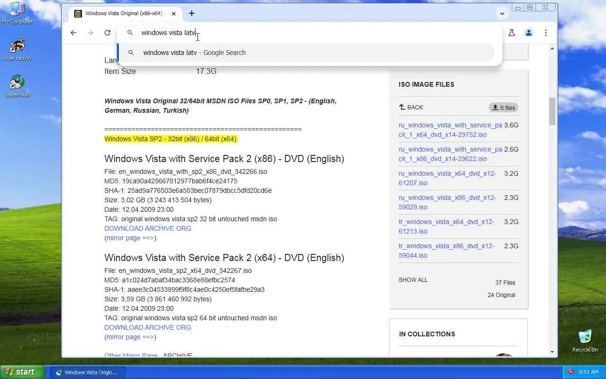Click the magnifier icon in the address bar
Viewport: 606px width, 379px height.
130,33
